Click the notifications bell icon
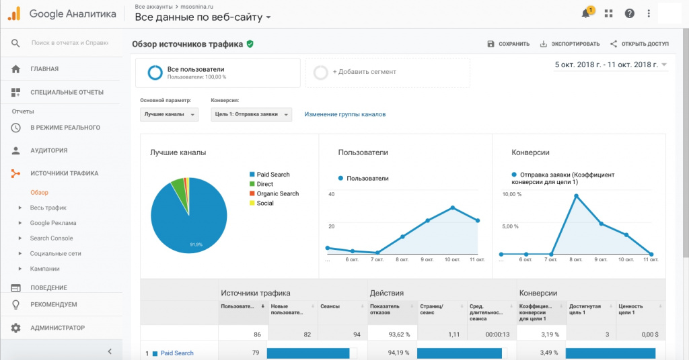Viewport: 689px width, 360px height. point(585,13)
